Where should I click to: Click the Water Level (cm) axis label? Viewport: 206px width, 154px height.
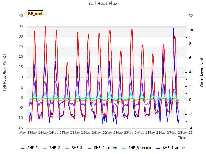[x=201, y=73]
